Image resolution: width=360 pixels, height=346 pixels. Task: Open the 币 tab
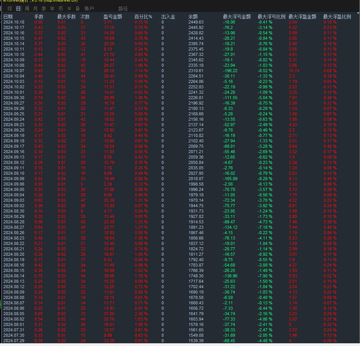61,9
